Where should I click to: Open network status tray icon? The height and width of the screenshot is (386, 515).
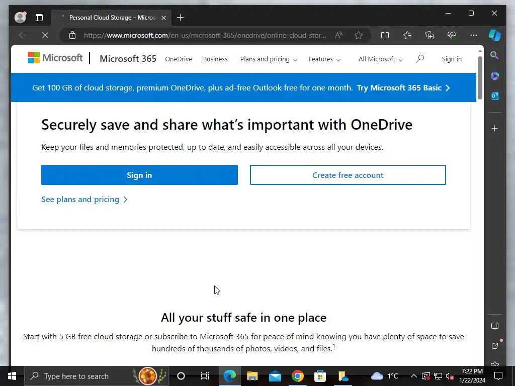click(438, 376)
